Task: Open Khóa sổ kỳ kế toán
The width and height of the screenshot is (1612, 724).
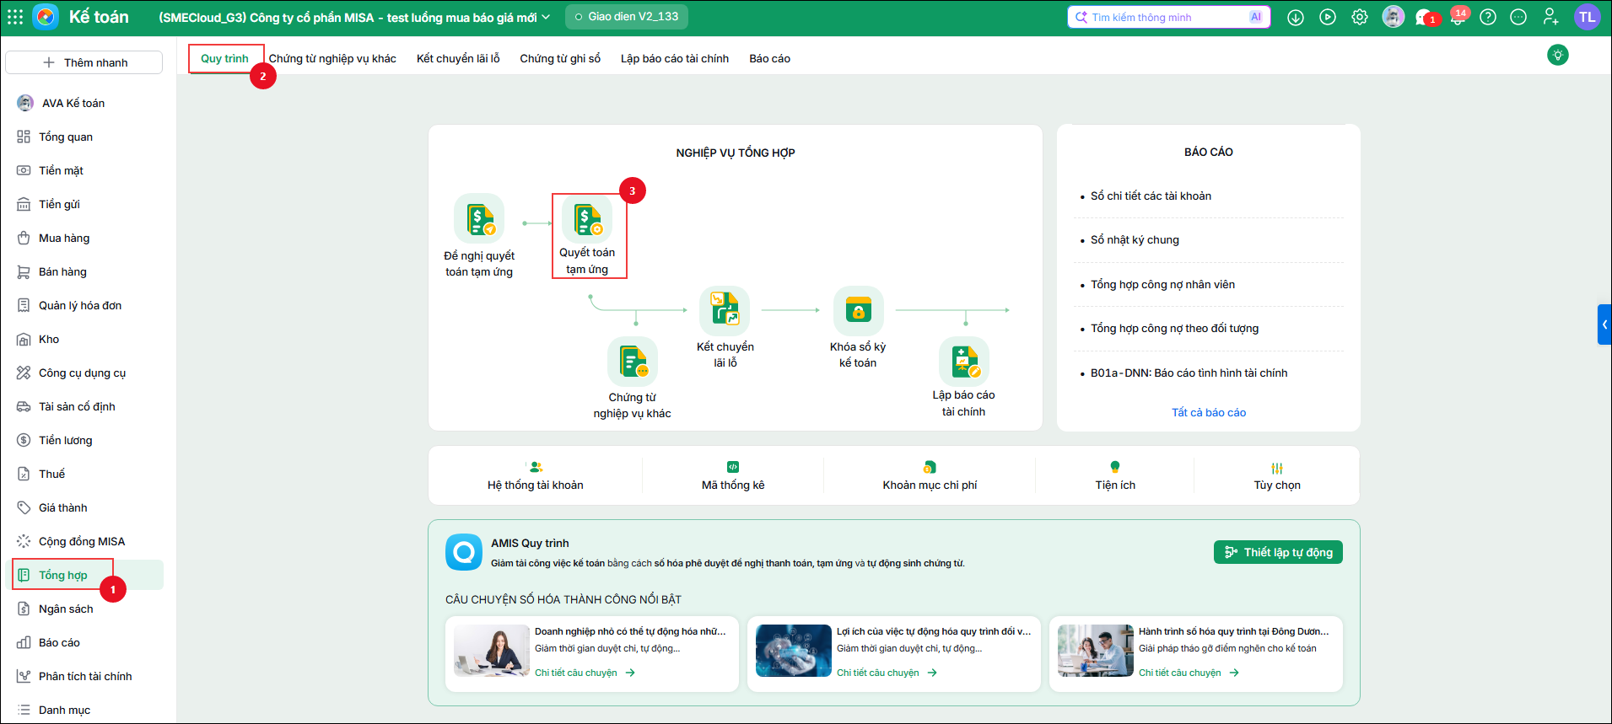Action: [x=858, y=328]
